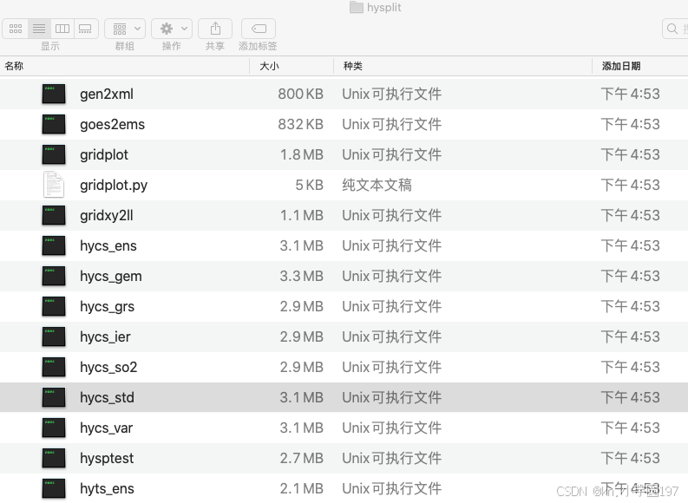Click the file name goes2ems

pos(112,125)
